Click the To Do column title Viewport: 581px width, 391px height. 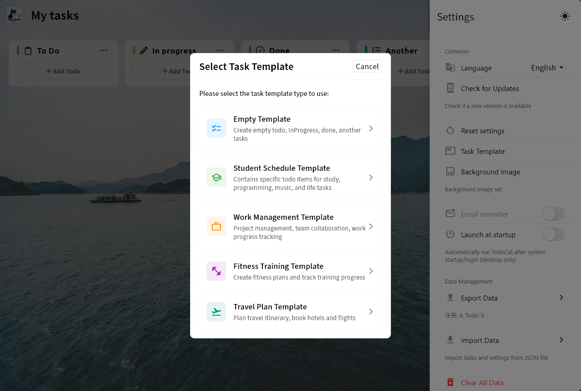(x=48, y=51)
